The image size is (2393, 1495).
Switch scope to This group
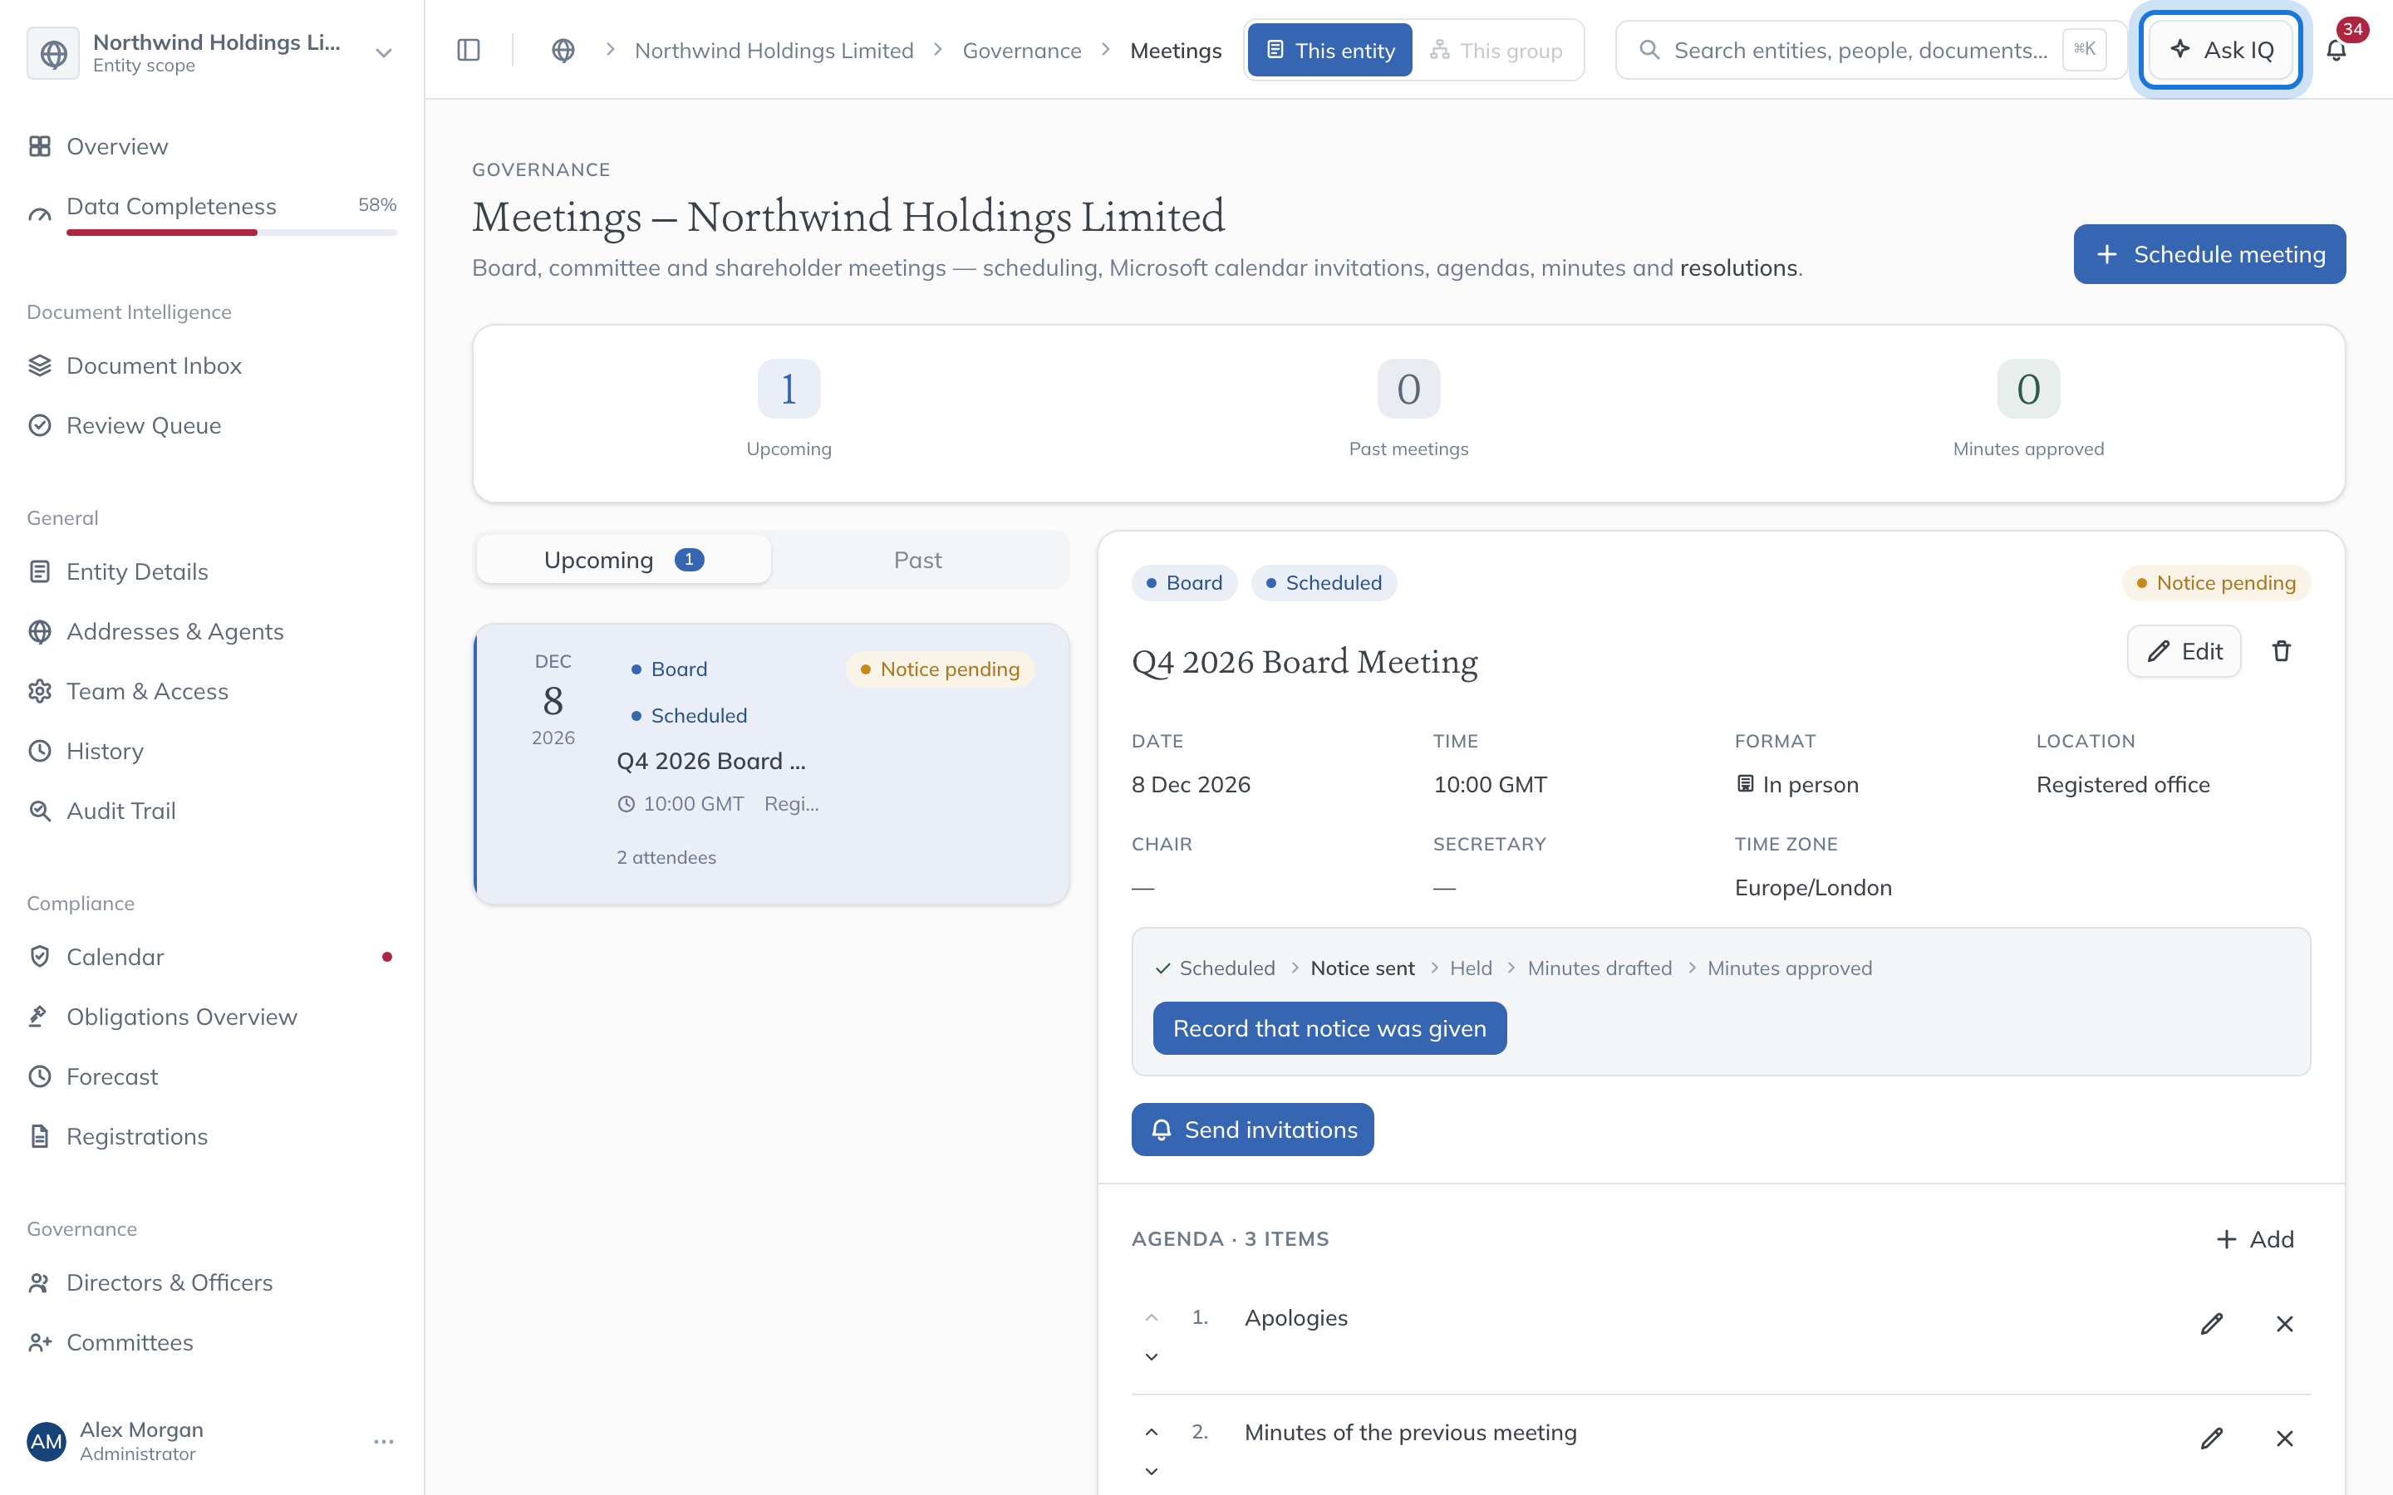[1496, 51]
